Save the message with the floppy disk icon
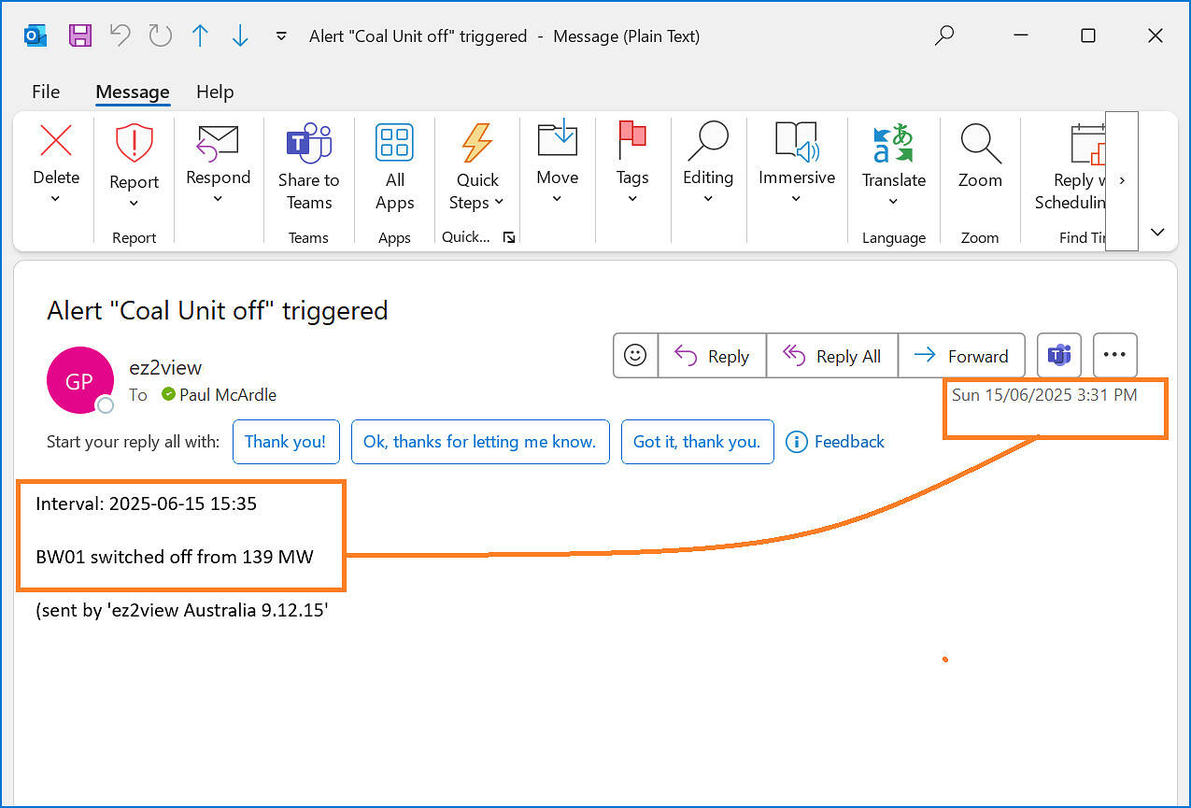Screen dimensions: 1191x808 pyautogui.click(x=80, y=36)
